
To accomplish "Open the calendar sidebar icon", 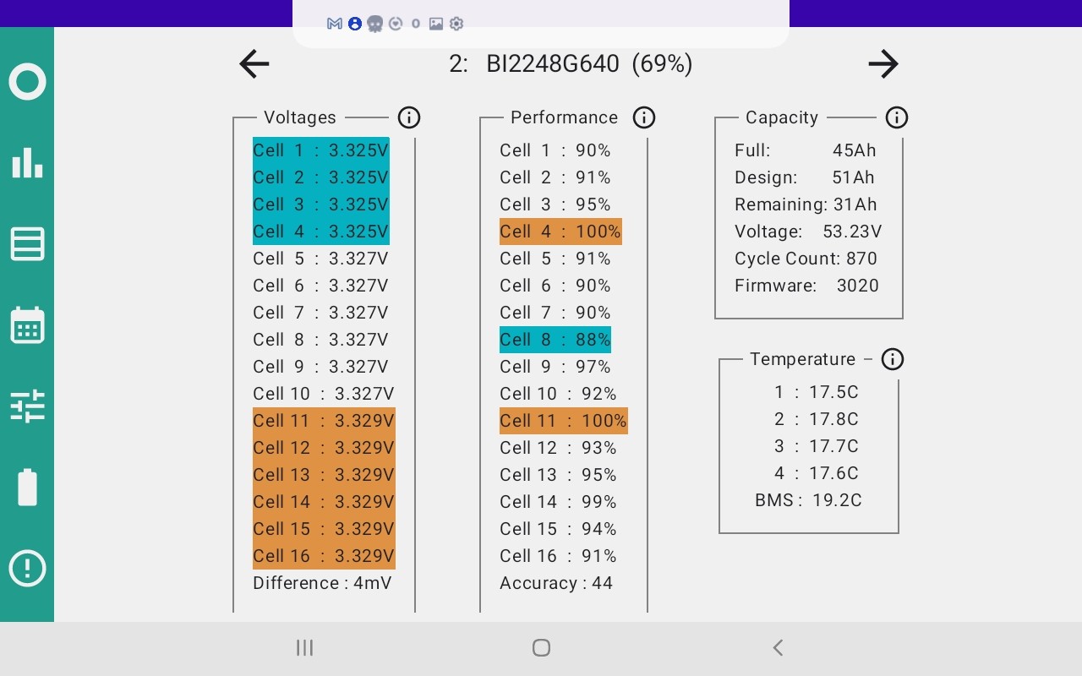I will tap(27, 325).
